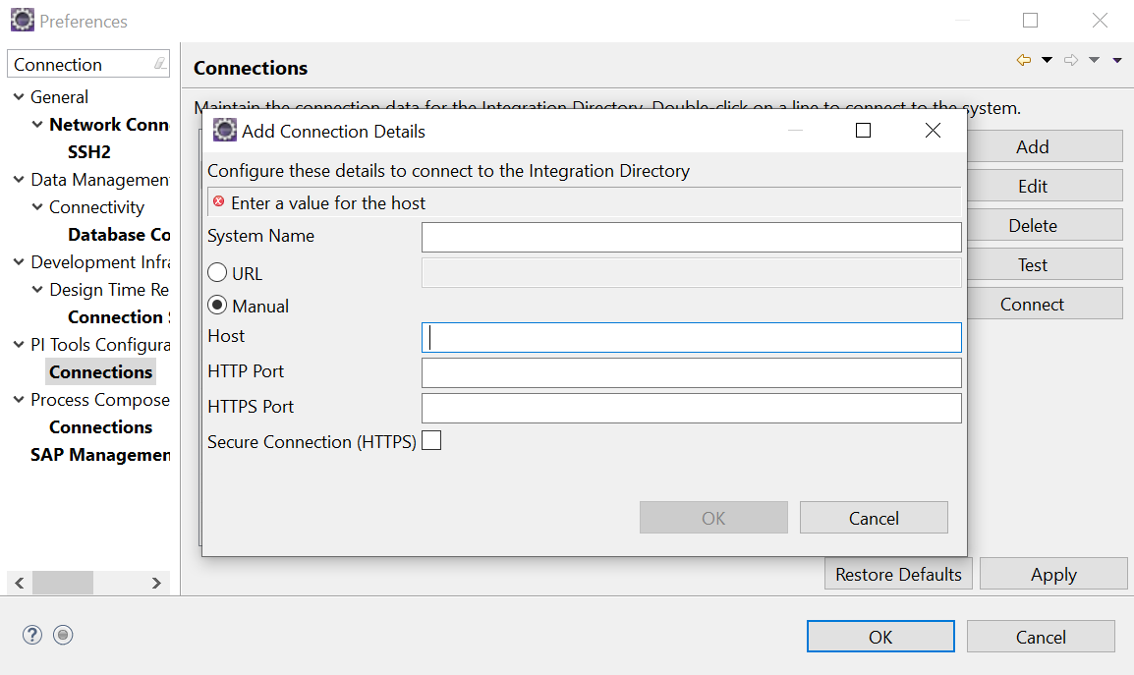This screenshot has height=675, width=1134.
Task: Click the preference recorder icon beside help
Action: pos(63,636)
